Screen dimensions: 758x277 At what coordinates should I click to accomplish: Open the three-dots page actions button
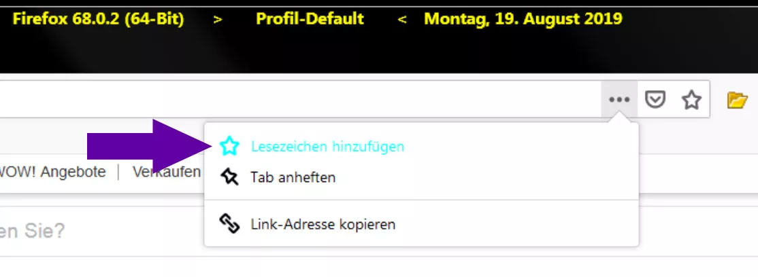pos(619,100)
